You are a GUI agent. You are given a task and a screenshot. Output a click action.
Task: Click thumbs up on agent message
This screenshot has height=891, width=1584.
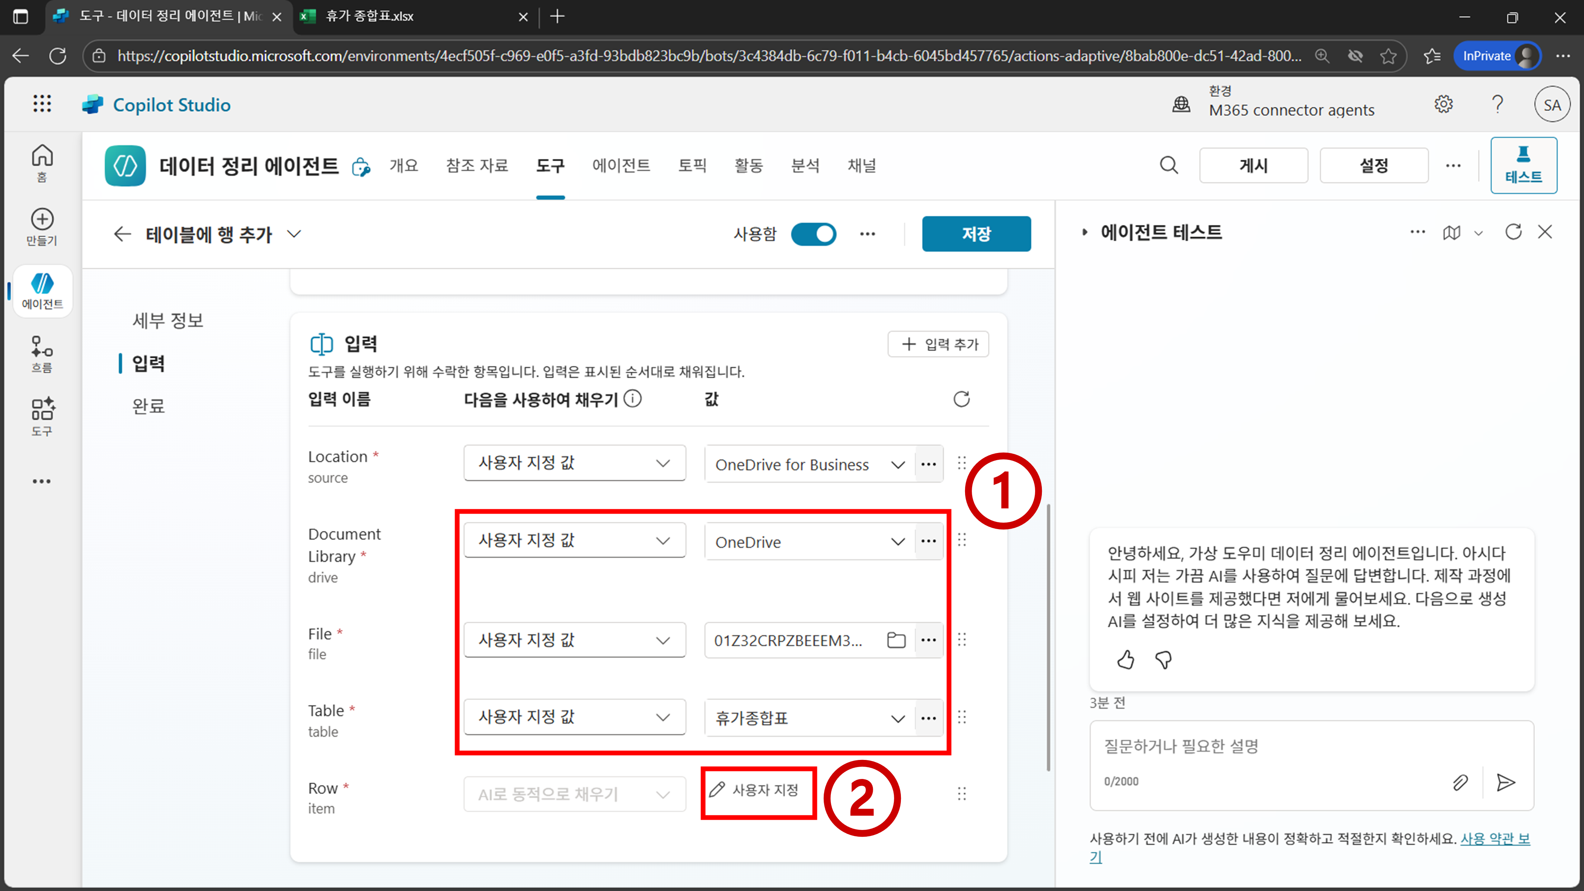point(1125,660)
